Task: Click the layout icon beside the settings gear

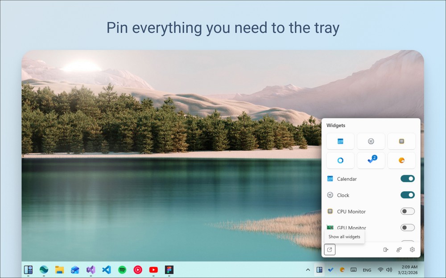Action: pos(399,250)
